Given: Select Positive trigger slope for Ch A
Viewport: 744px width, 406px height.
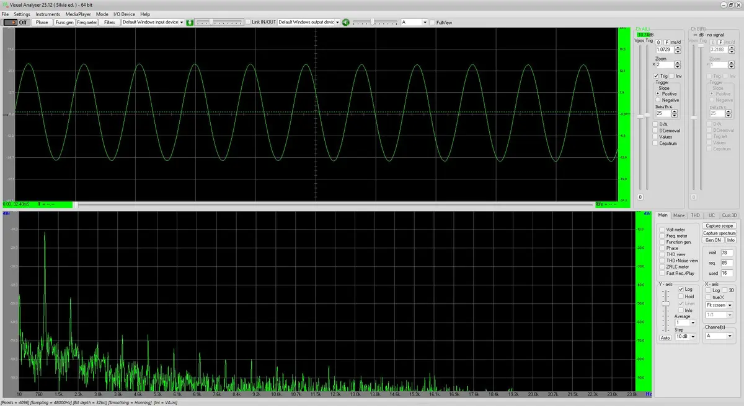Looking at the screenshot, I should click(658, 93).
